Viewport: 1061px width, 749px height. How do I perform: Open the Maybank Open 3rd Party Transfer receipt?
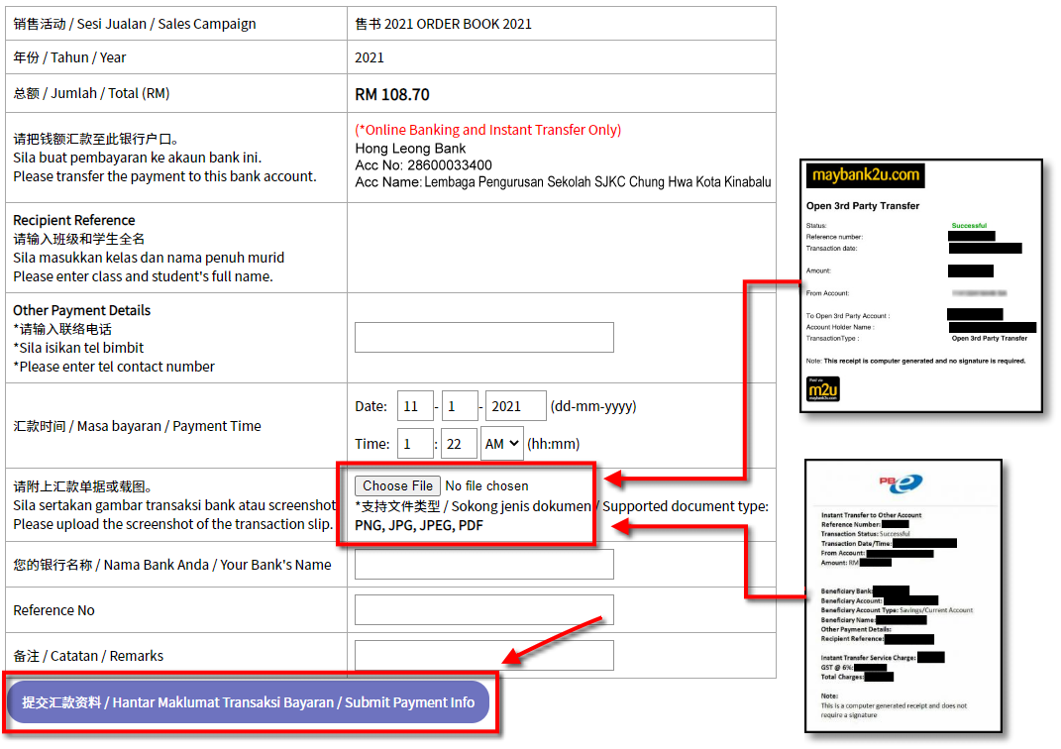coord(920,284)
